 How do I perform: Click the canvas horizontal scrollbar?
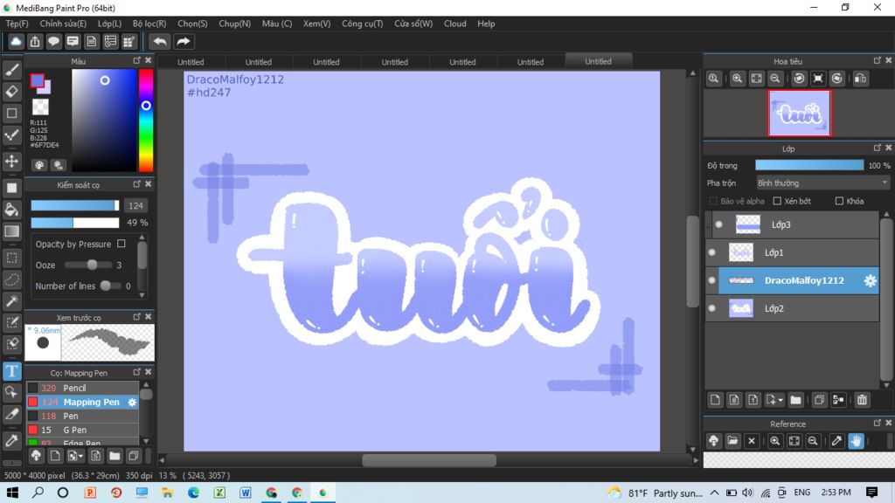click(x=428, y=459)
